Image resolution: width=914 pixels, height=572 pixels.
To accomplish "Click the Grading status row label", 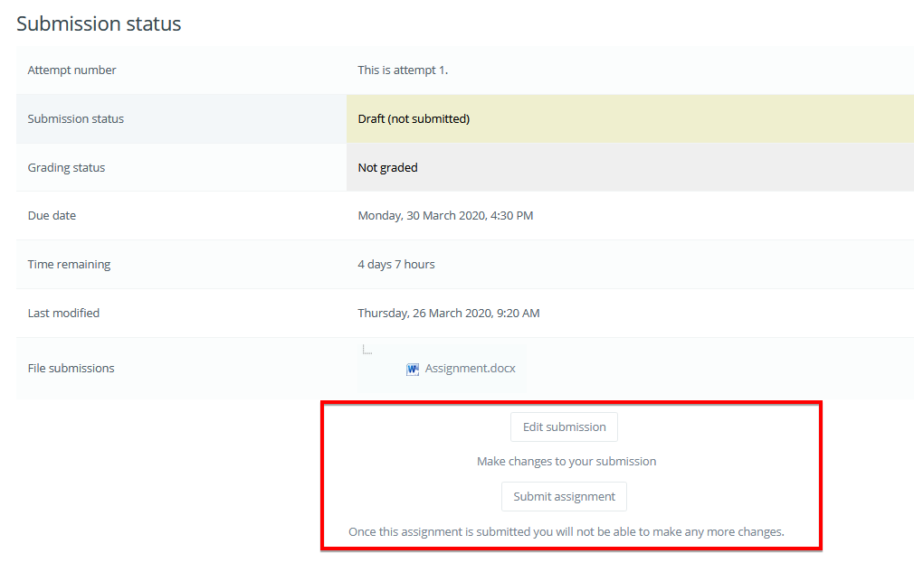I will point(66,167).
